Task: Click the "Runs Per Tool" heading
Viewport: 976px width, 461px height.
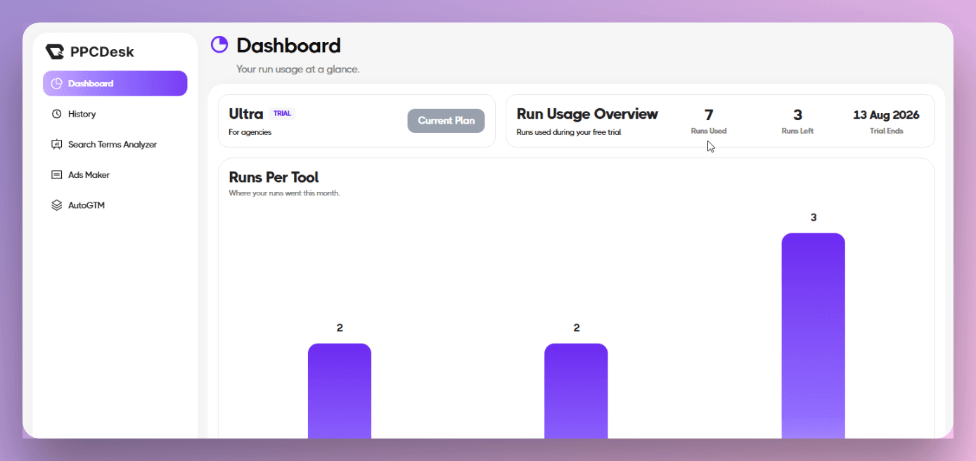Action: (x=274, y=177)
